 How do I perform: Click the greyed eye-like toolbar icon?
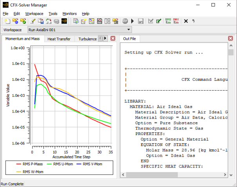56,21
